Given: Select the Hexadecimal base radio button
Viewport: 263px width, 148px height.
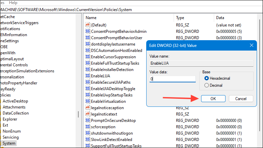Looking at the screenshot, I should 206,78.
